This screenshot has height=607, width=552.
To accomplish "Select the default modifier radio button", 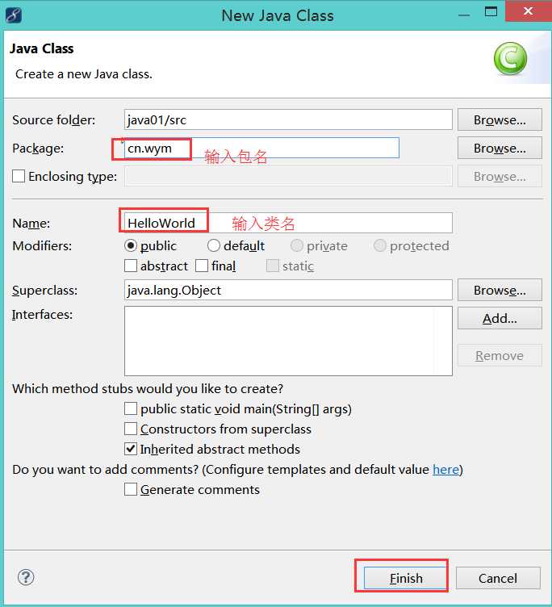I will click(x=214, y=245).
